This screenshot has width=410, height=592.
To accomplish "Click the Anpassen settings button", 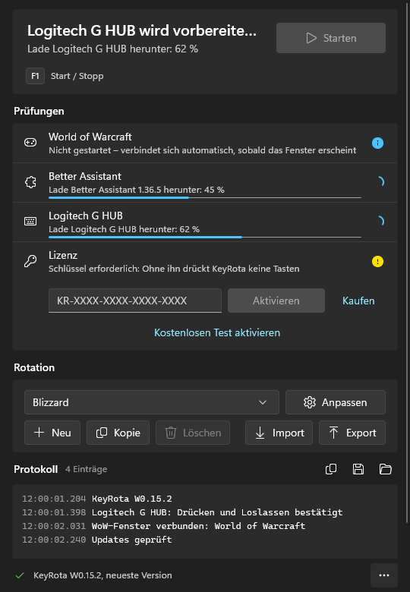I will [336, 402].
